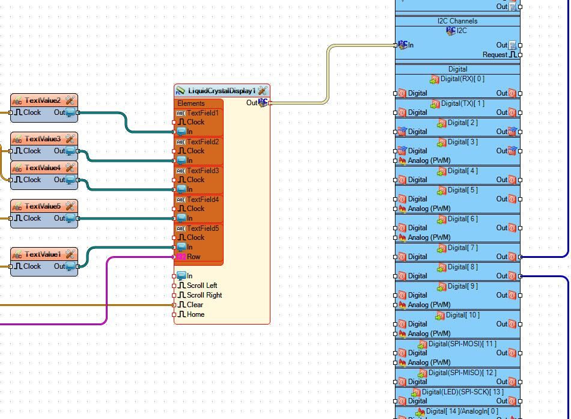Select the LiquidCrystalDisplay1 title text

pos(222,91)
